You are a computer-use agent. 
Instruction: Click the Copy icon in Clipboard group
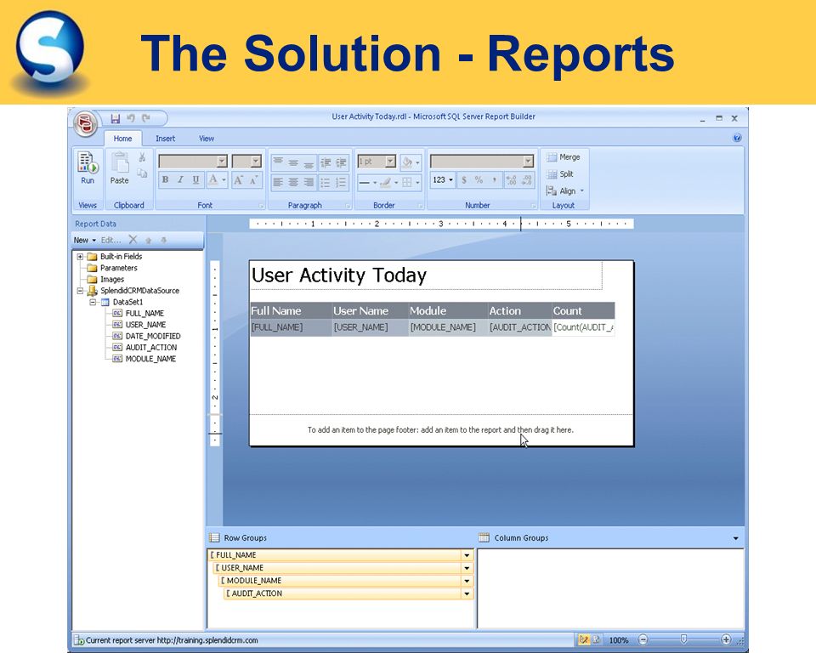[142, 173]
